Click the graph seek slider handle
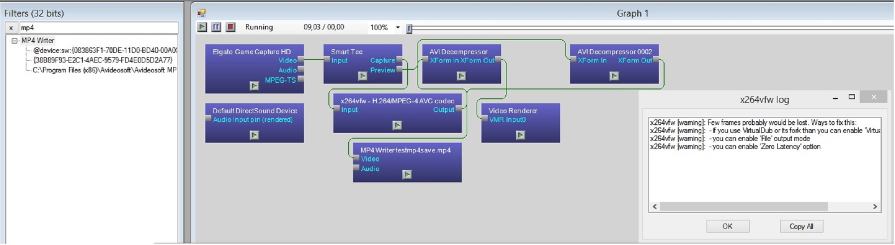This screenshot has width=895, height=245. (409, 29)
